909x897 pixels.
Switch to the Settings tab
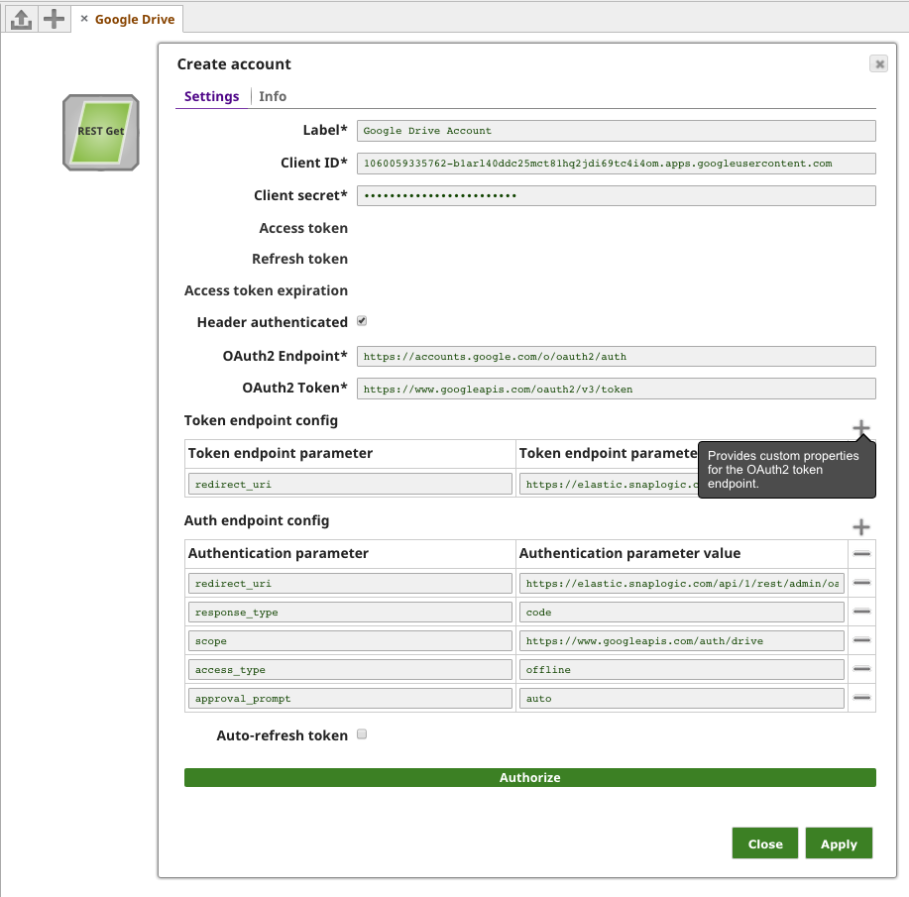211,96
